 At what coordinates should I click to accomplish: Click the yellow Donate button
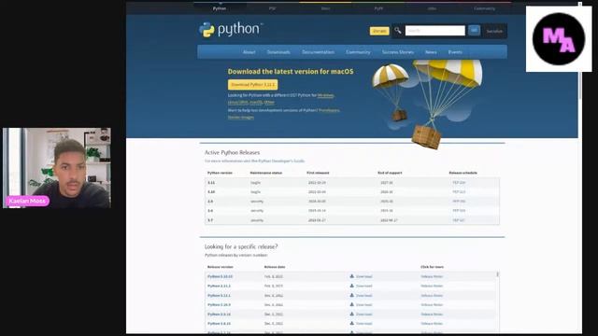379,31
